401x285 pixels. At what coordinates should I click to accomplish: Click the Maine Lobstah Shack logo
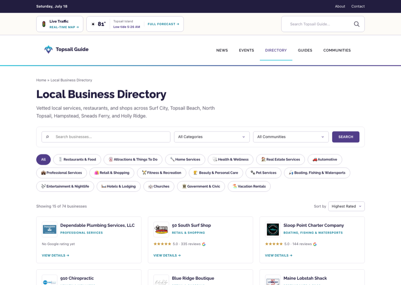pyautogui.click(x=273, y=280)
